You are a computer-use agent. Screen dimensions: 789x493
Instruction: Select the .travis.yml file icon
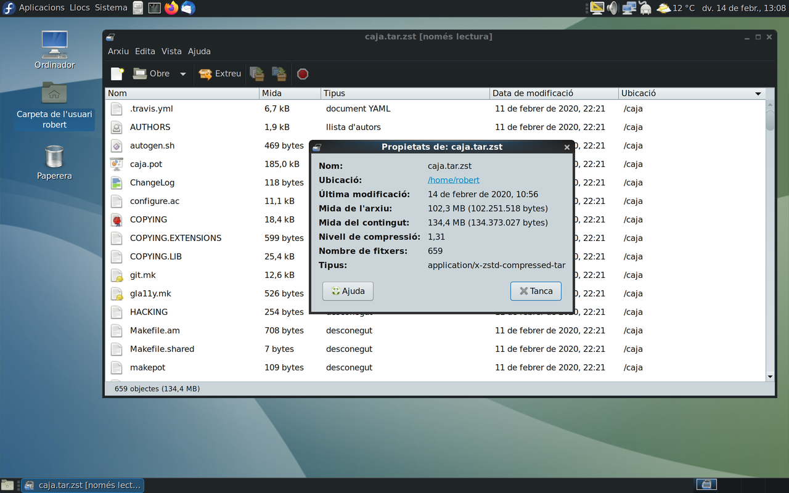[117, 108]
